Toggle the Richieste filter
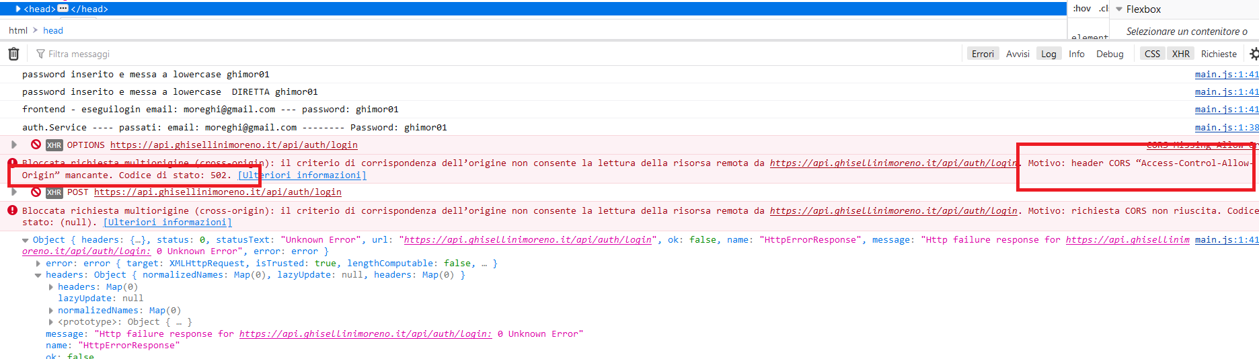Viewport: 1259px width, 359px height. pyautogui.click(x=1219, y=54)
